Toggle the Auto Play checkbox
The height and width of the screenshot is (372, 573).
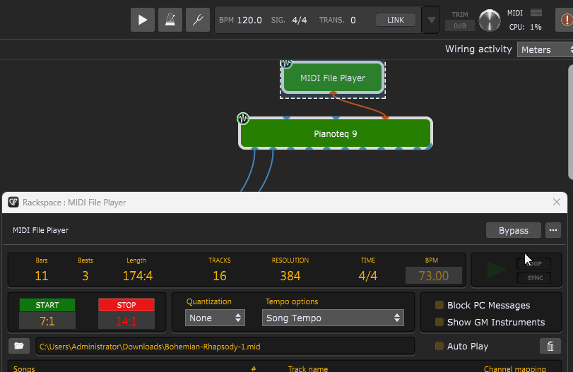tap(439, 346)
